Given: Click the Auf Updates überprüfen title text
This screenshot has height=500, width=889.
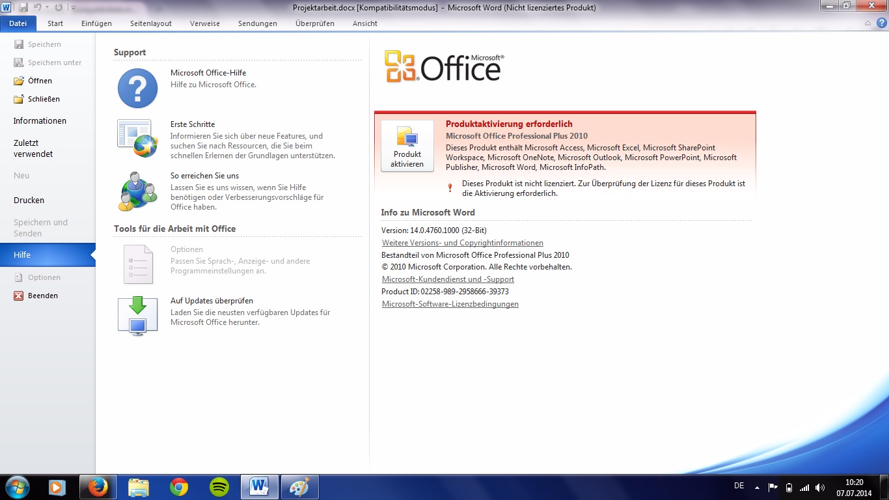Looking at the screenshot, I should [x=212, y=301].
